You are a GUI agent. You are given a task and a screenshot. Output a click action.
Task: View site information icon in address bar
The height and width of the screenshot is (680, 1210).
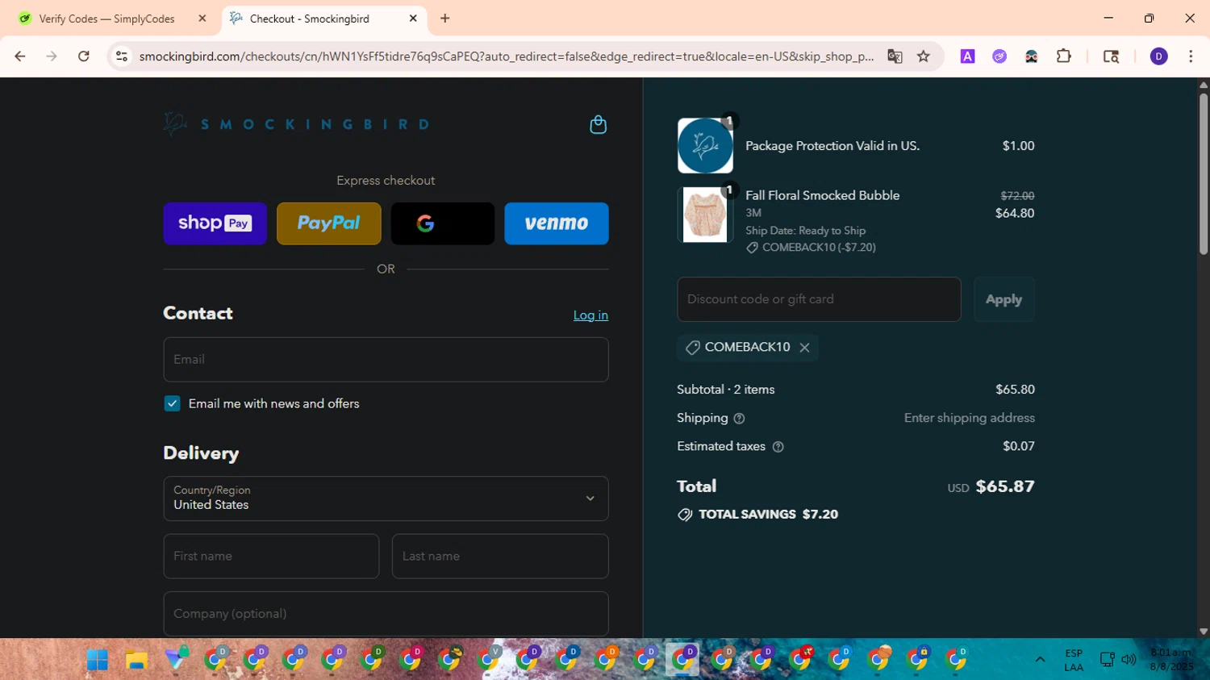122,56
